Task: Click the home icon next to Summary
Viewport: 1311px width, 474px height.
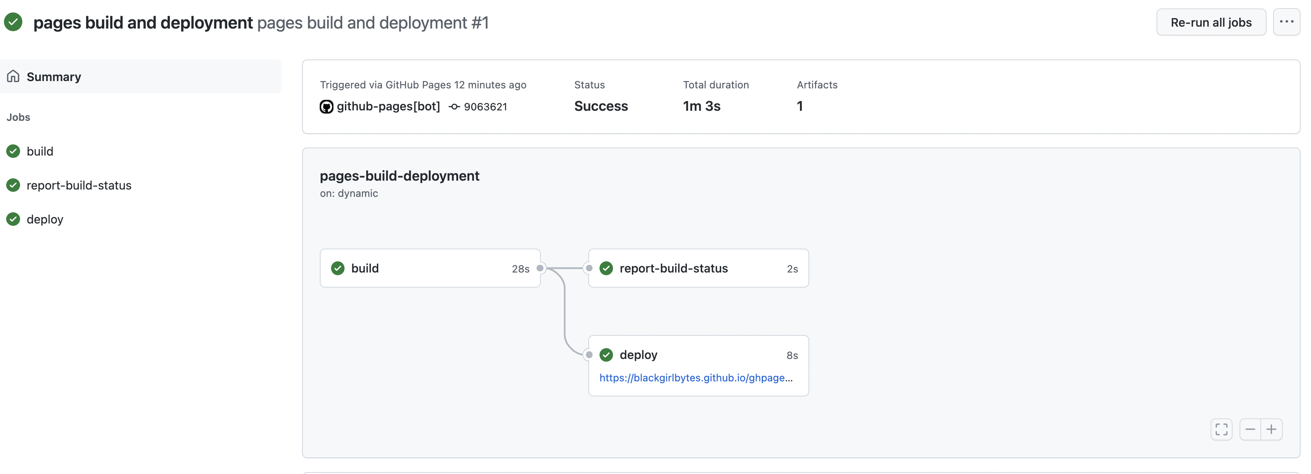Action: (13, 76)
